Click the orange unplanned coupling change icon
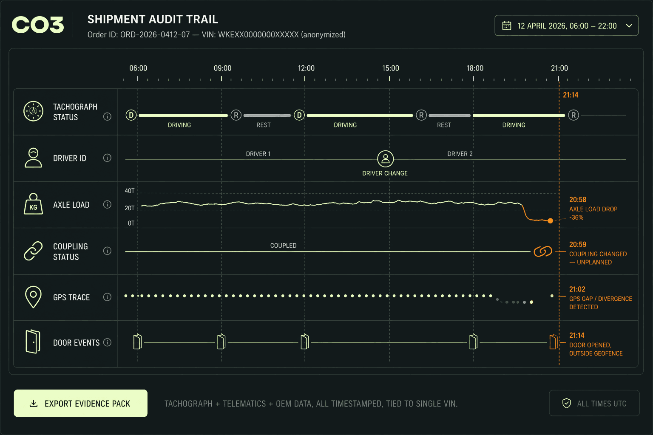653x435 pixels. (x=543, y=251)
